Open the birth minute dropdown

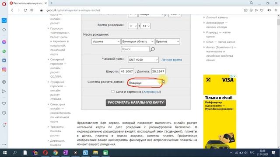pos(146,26)
